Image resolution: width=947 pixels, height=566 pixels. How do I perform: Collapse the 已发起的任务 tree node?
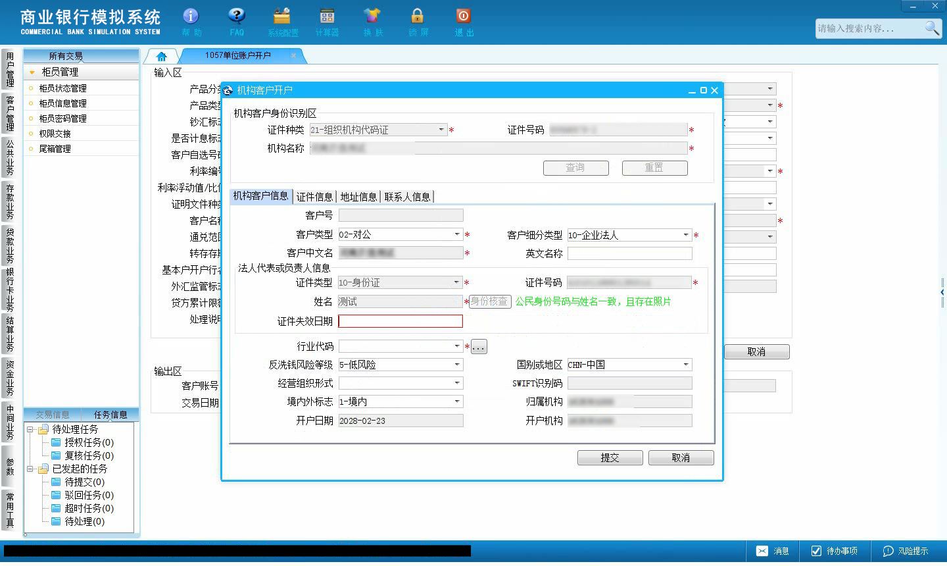coord(30,469)
